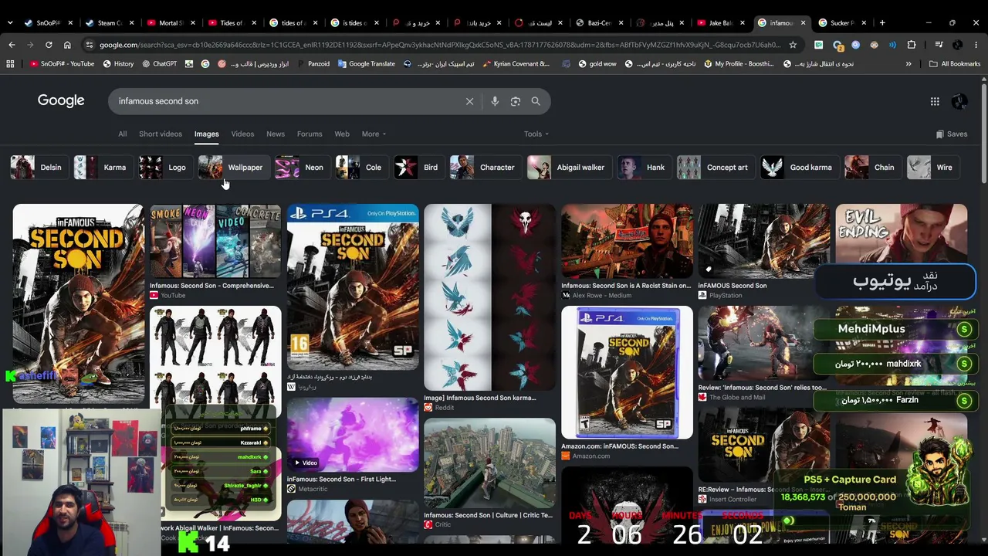This screenshot has width=988, height=556.
Task: Open the Chrome Extensions puzzle menu
Action: [x=912, y=45]
